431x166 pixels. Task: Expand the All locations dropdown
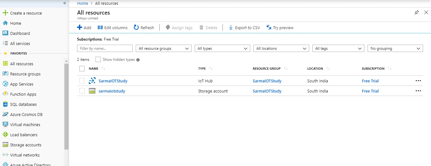281,48
